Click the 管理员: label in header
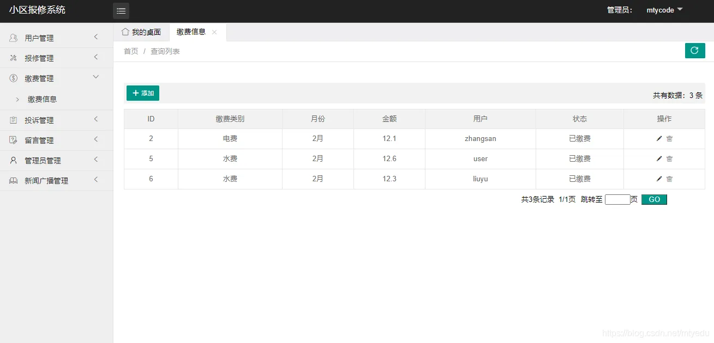 (620, 10)
